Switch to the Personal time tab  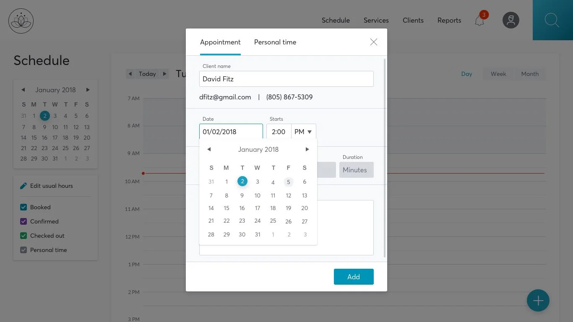275,42
